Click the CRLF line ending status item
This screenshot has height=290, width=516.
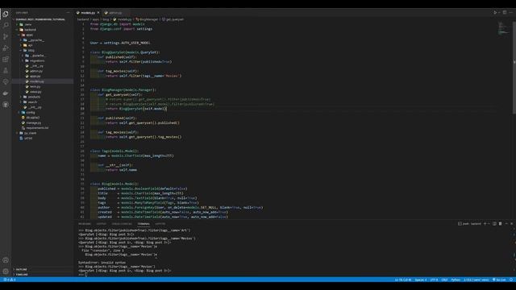(444, 280)
